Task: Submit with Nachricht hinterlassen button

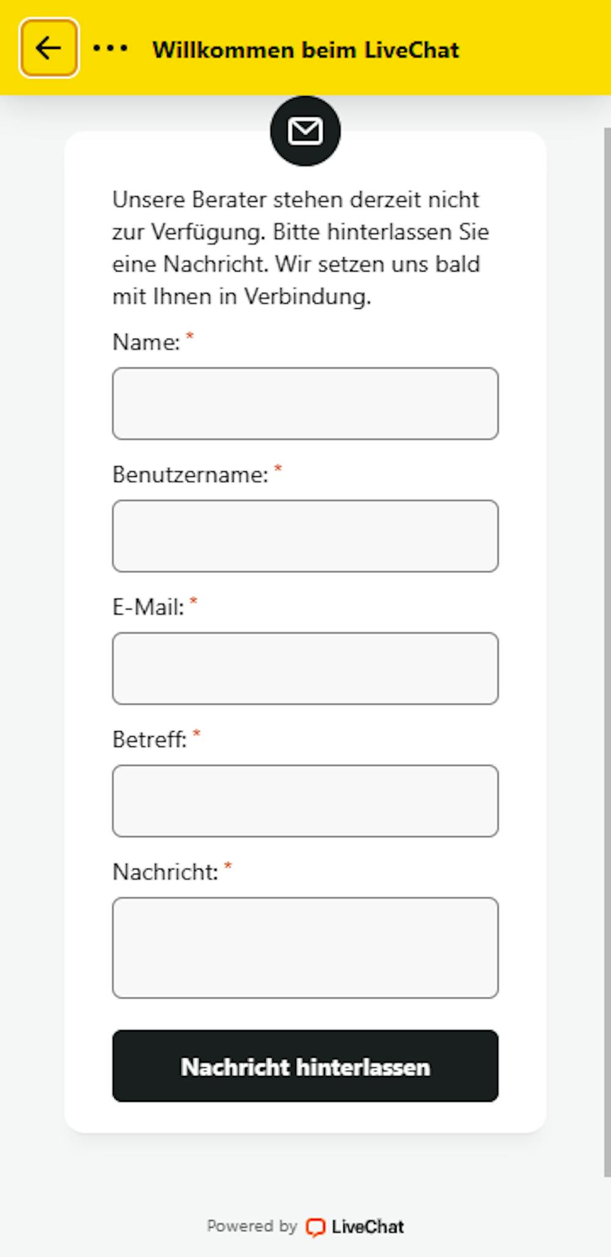Action: coord(305,1066)
